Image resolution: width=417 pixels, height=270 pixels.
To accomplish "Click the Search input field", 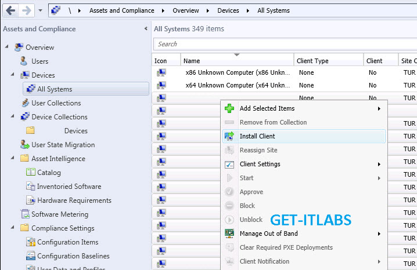I will pyautogui.click(x=285, y=44).
